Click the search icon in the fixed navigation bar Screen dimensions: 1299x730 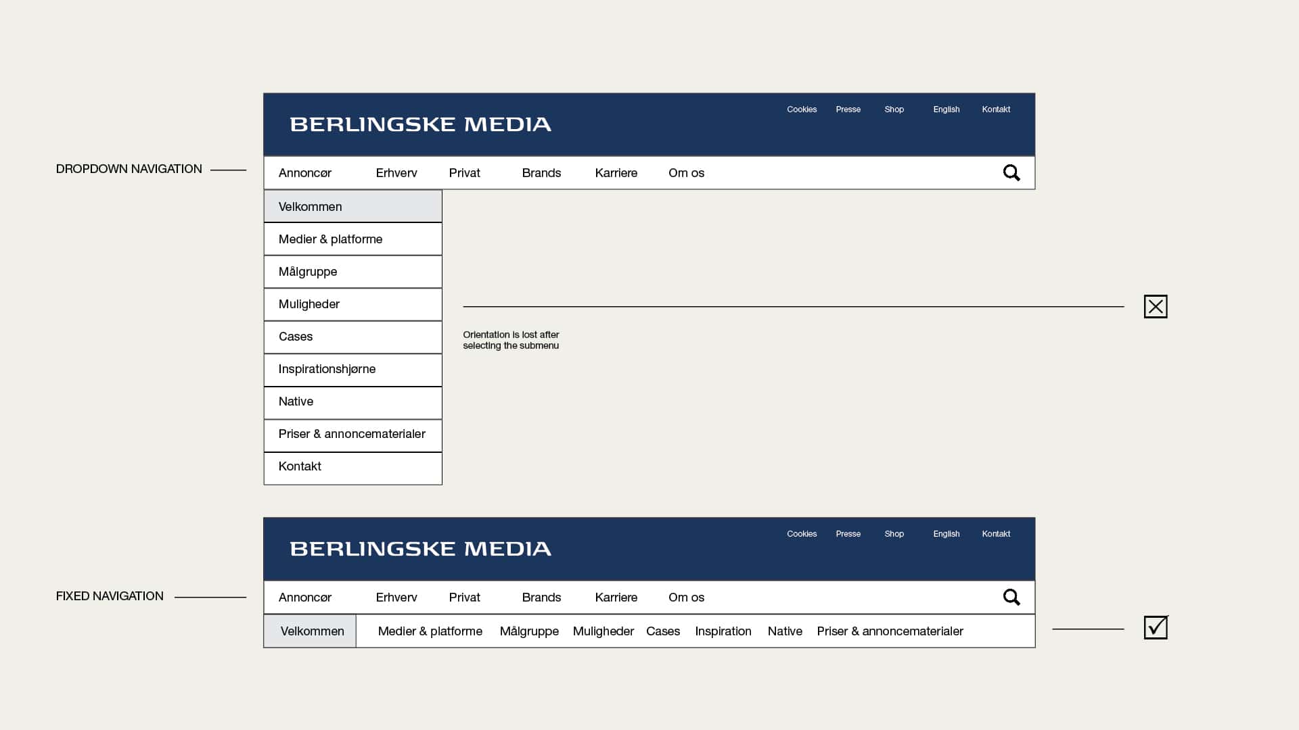pyautogui.click(x=1011, y=598)
